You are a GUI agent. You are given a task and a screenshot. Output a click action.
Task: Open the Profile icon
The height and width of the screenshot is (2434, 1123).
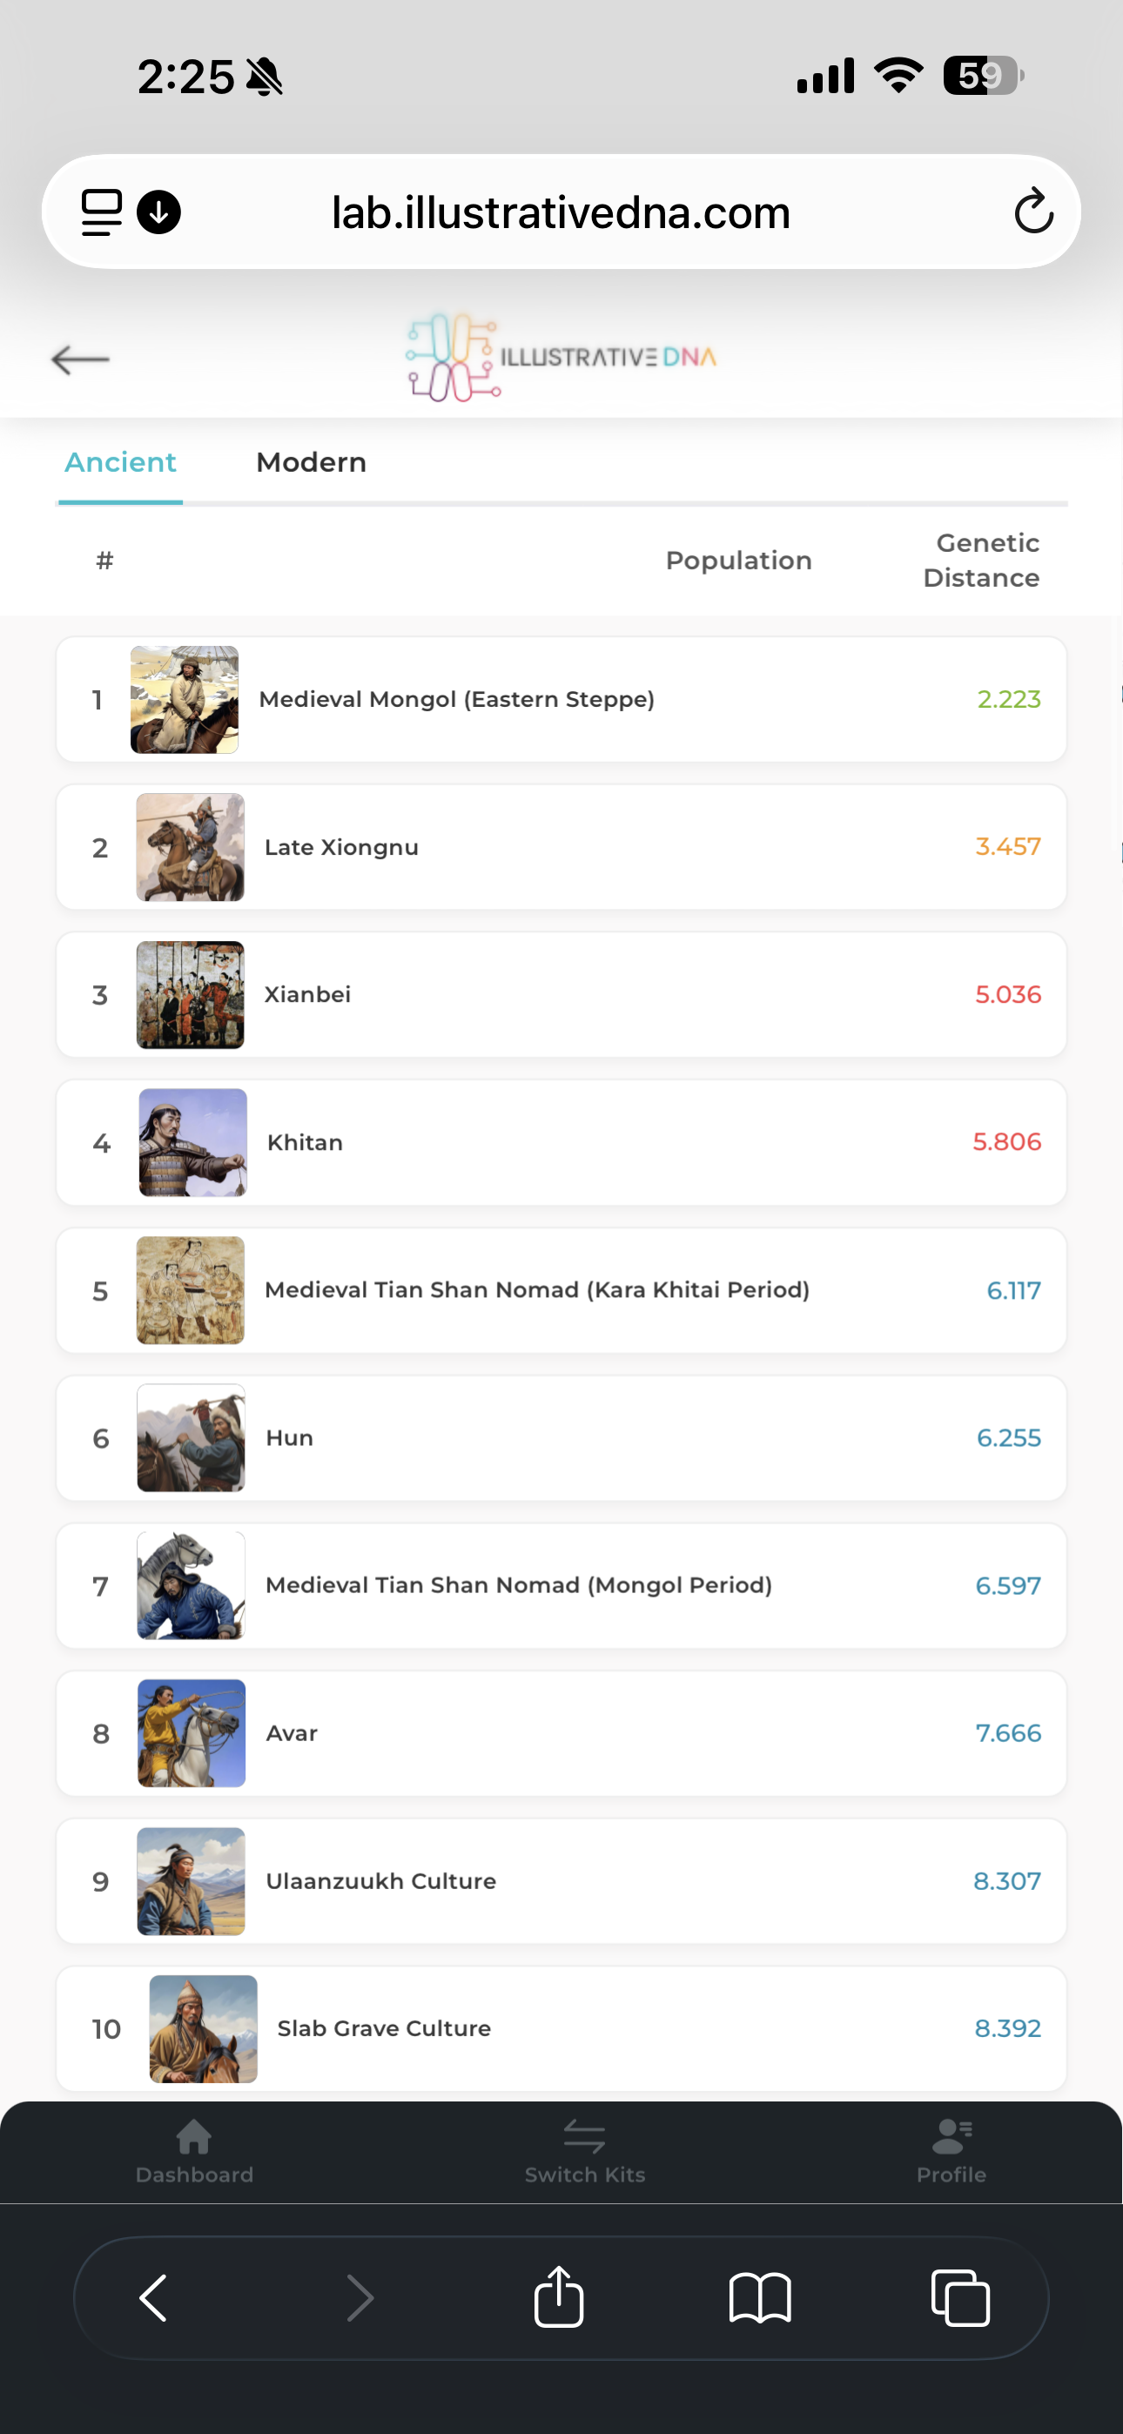tap(952, 2136)
